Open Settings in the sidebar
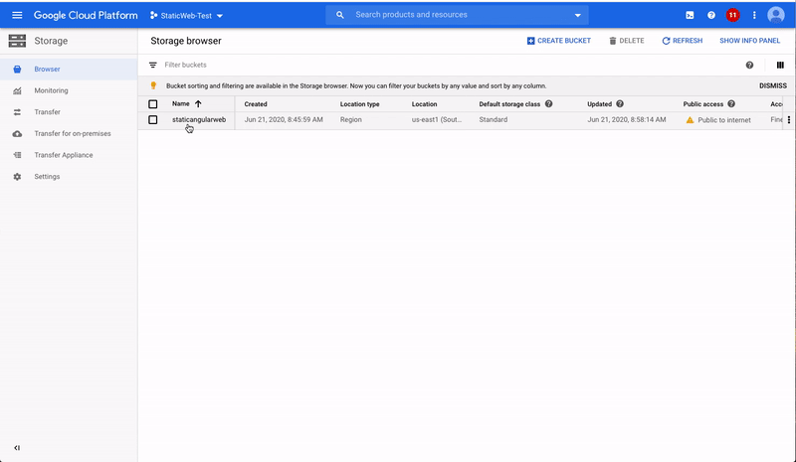 point(69,177)
